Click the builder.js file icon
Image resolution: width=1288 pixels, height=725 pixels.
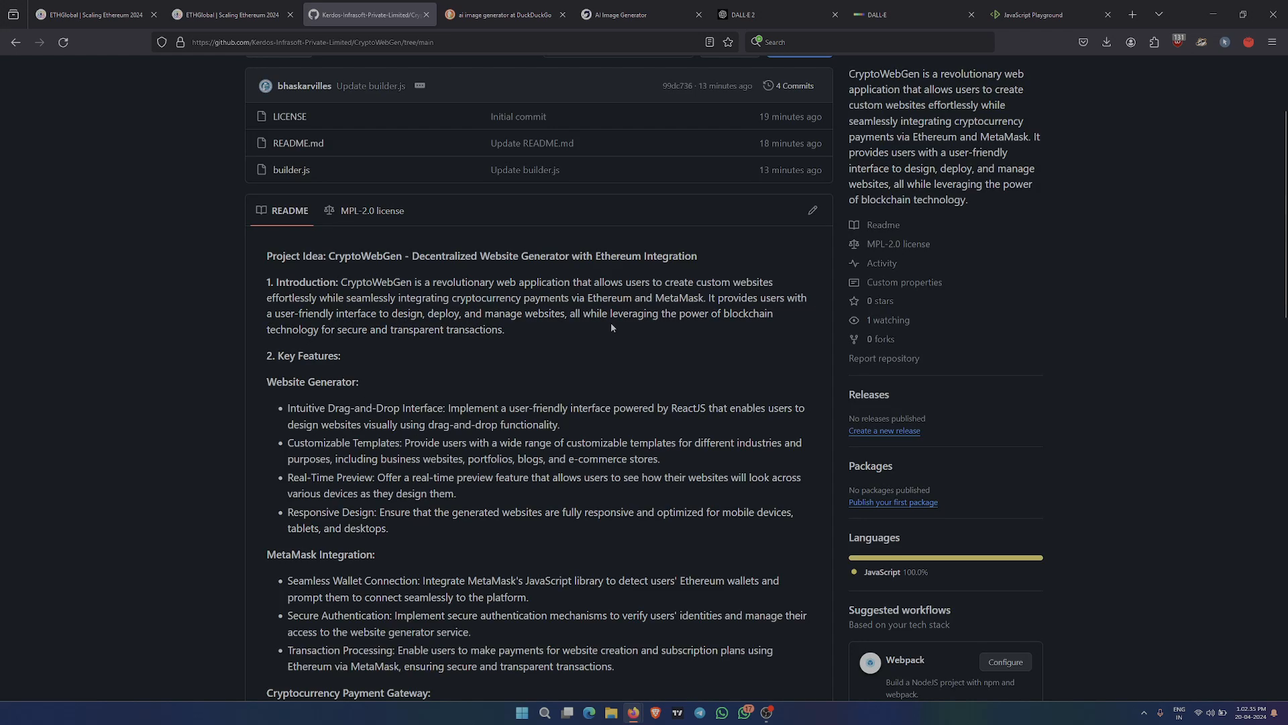click(262, 170)
